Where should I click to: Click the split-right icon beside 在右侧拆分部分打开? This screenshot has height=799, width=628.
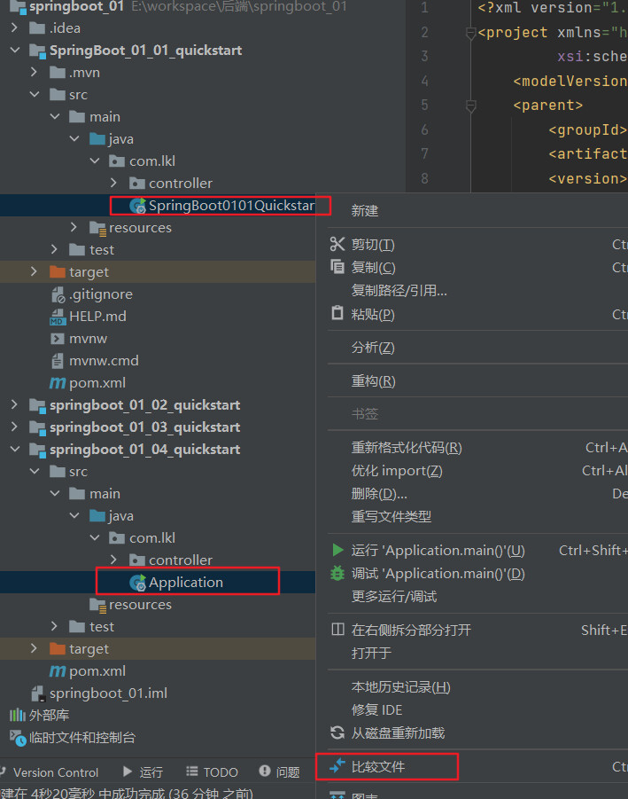337,630
